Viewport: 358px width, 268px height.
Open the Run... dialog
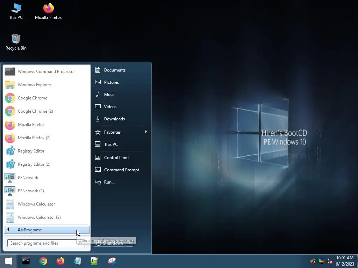click(x=121, y=182)
